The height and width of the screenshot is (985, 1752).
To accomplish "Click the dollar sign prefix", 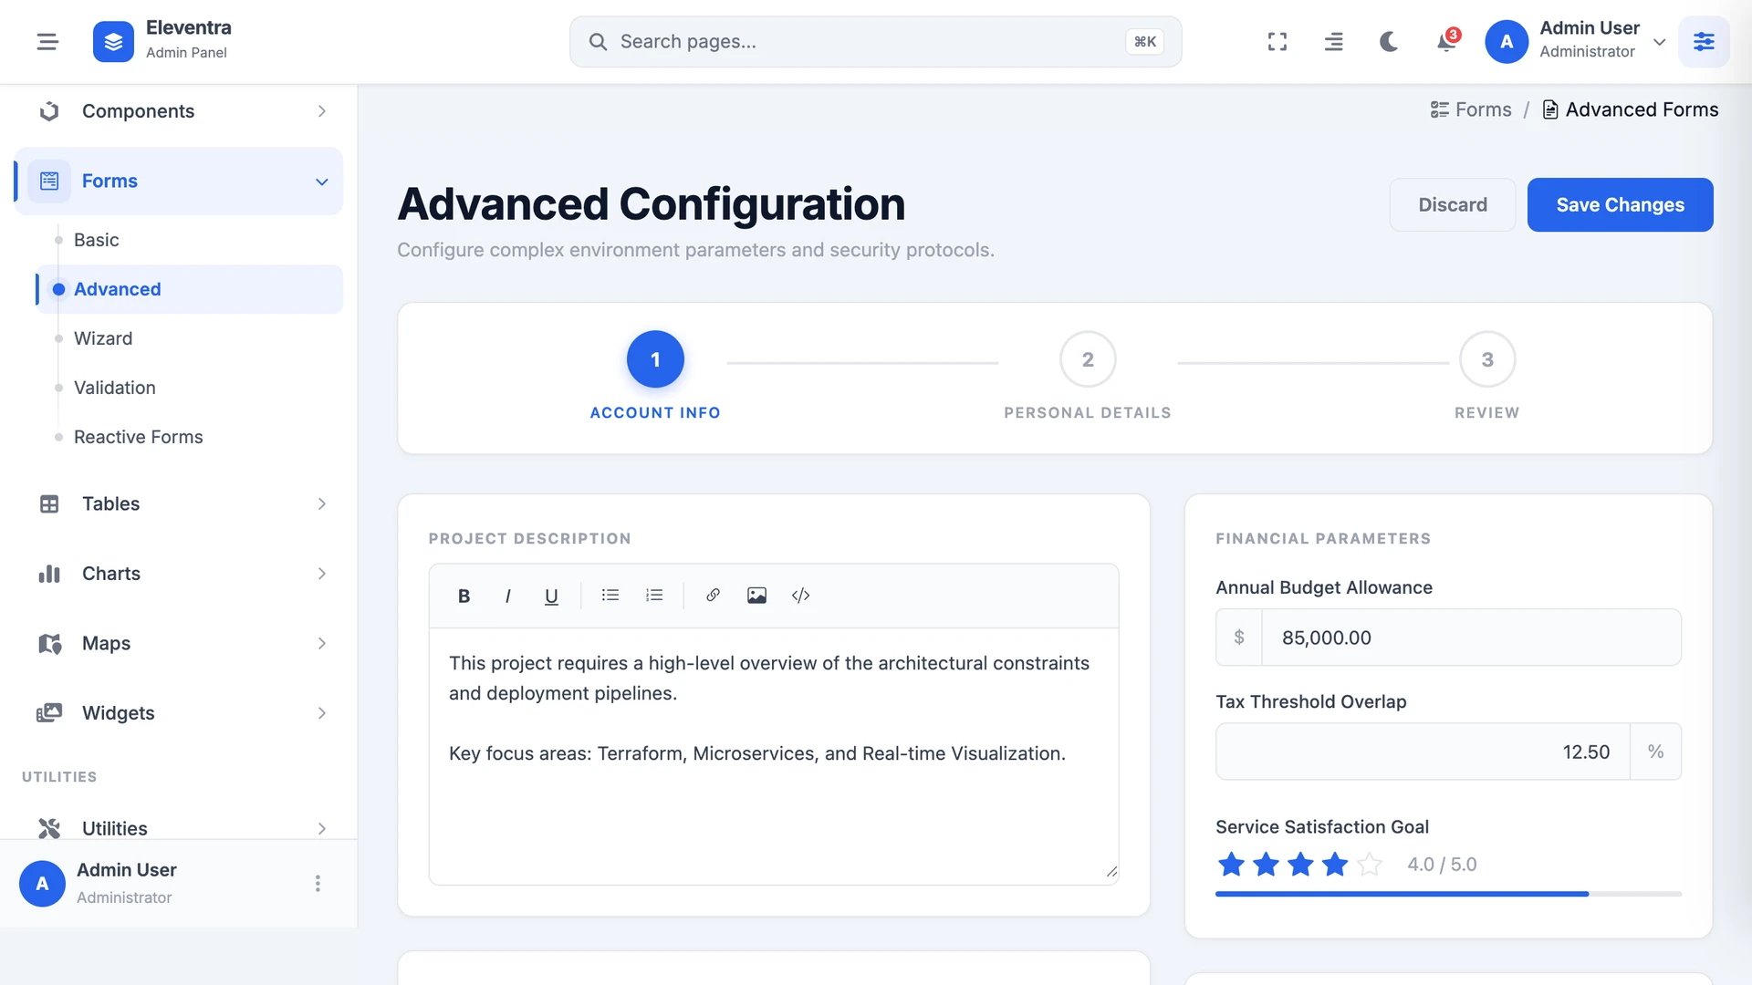I will click(x=1239, y=638).
